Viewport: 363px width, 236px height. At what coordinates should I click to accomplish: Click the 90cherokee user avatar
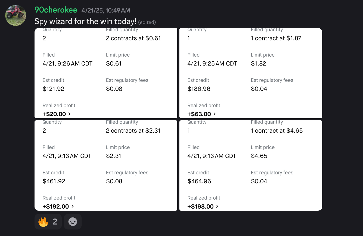point(16,15)
